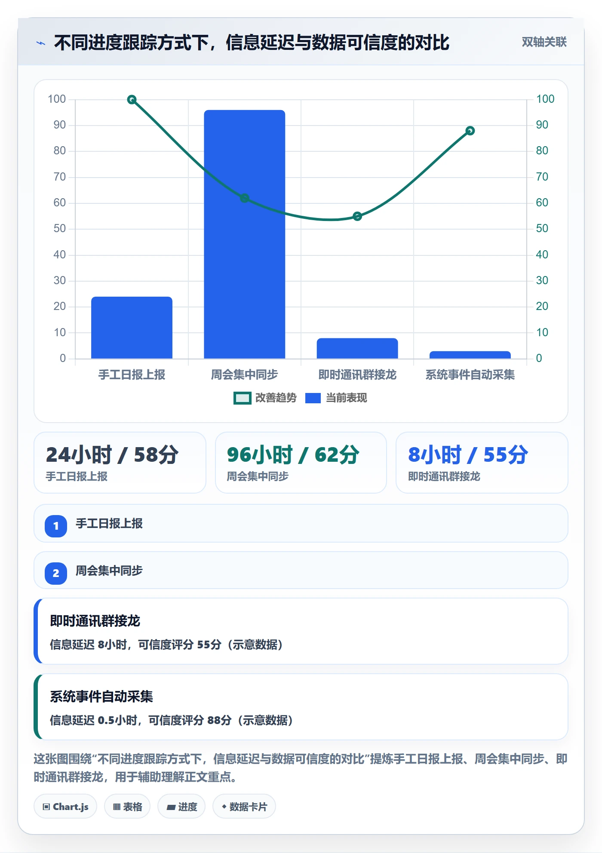Click the 系统事件自动采集 bar

[x=470, y=355]
